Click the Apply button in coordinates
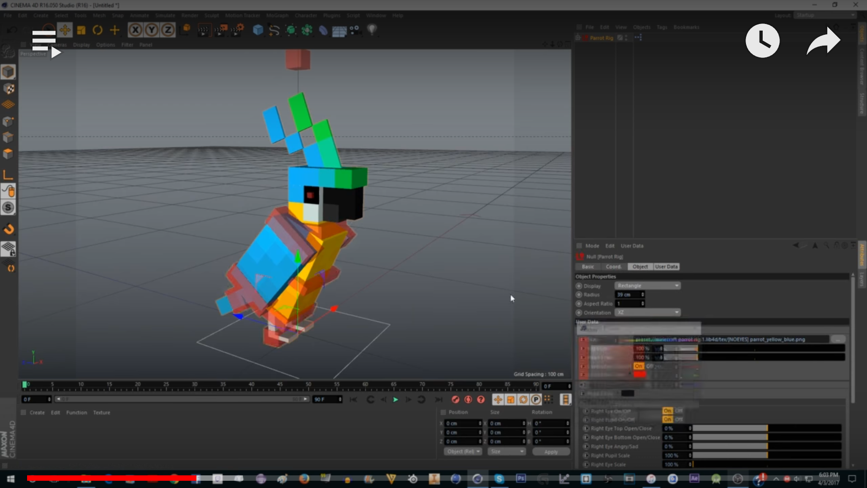The width and height of the screenshot is (867, 488). point(551,452)
